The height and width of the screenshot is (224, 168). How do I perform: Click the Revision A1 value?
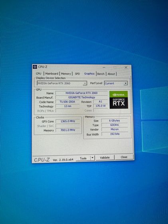point(101,102)
